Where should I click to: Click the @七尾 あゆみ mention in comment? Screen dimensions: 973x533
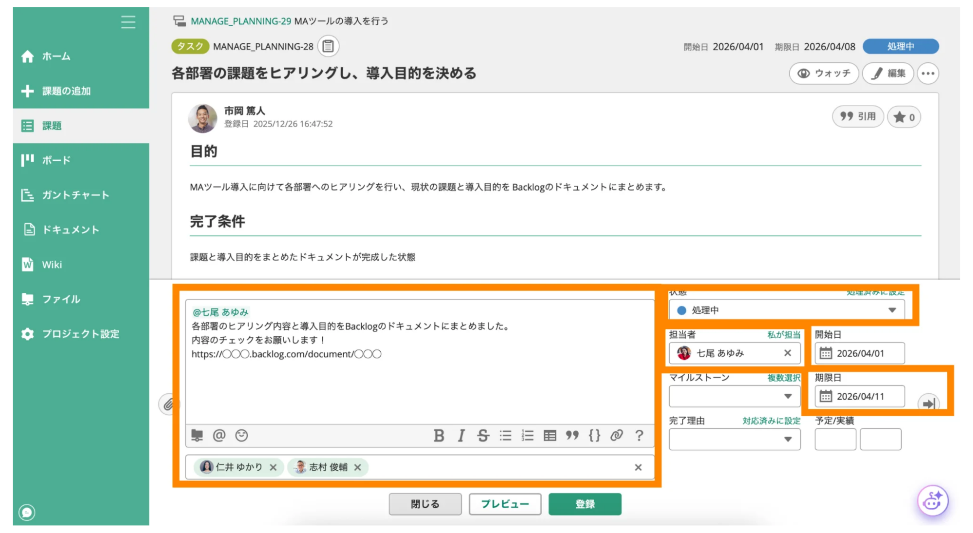pos(220,312)
